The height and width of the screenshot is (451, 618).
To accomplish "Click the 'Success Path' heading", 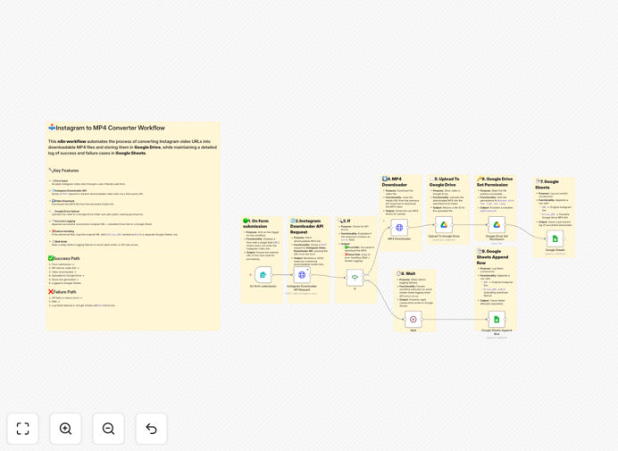I will pyautogui.click(x=66, y=258).
